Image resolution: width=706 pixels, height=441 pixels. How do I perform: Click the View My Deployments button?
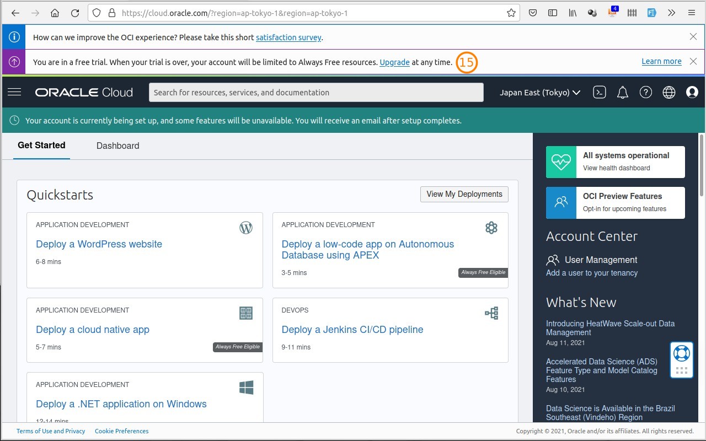coord(464,194)
